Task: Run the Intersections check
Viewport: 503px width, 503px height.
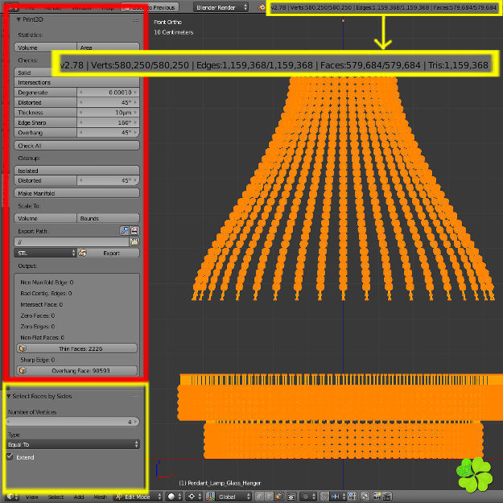Action: (x=76, y=82)
